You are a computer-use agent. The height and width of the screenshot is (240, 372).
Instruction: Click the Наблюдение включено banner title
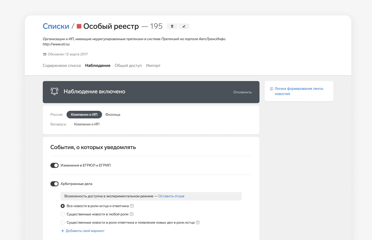pyautogui.click(x=94, y=92)
